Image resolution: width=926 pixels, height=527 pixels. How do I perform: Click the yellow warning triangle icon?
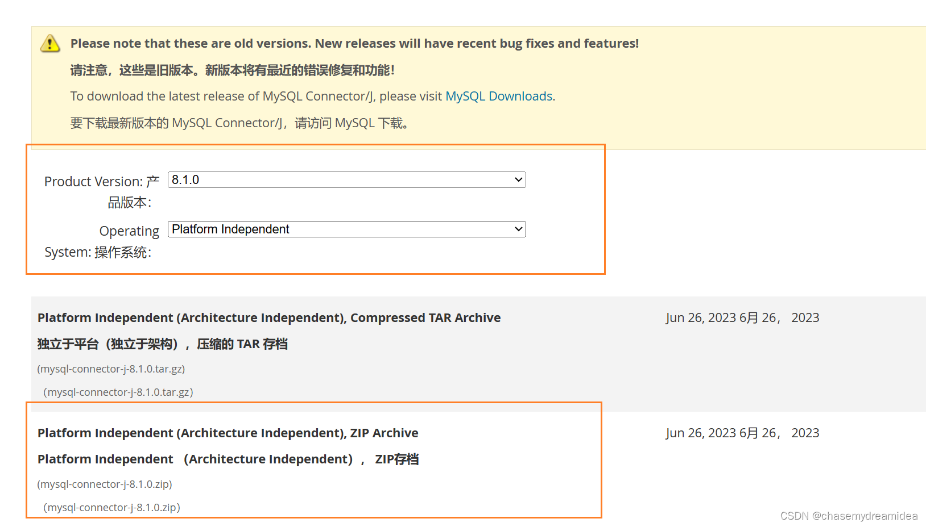point(50,44)
